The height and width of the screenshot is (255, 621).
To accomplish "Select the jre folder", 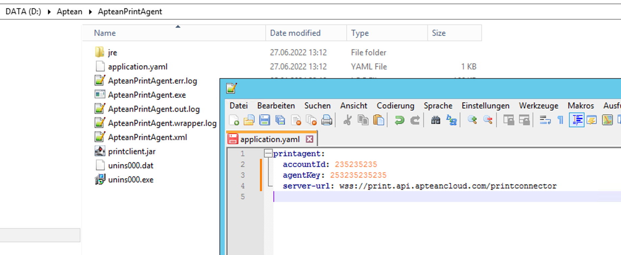I will 112,52.
